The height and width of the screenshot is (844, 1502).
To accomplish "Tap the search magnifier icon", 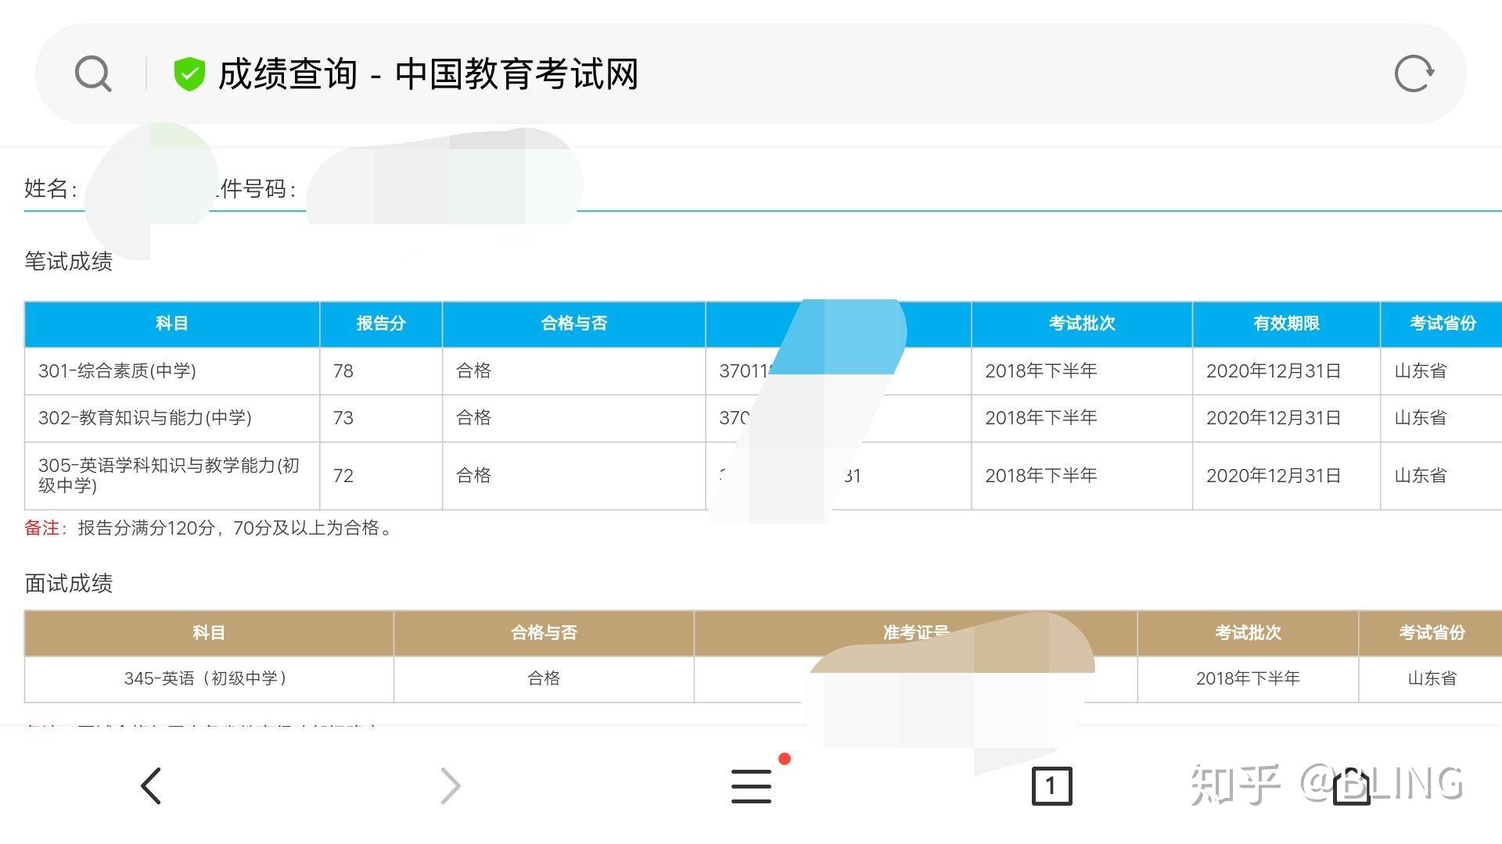I will click(93, 74).
